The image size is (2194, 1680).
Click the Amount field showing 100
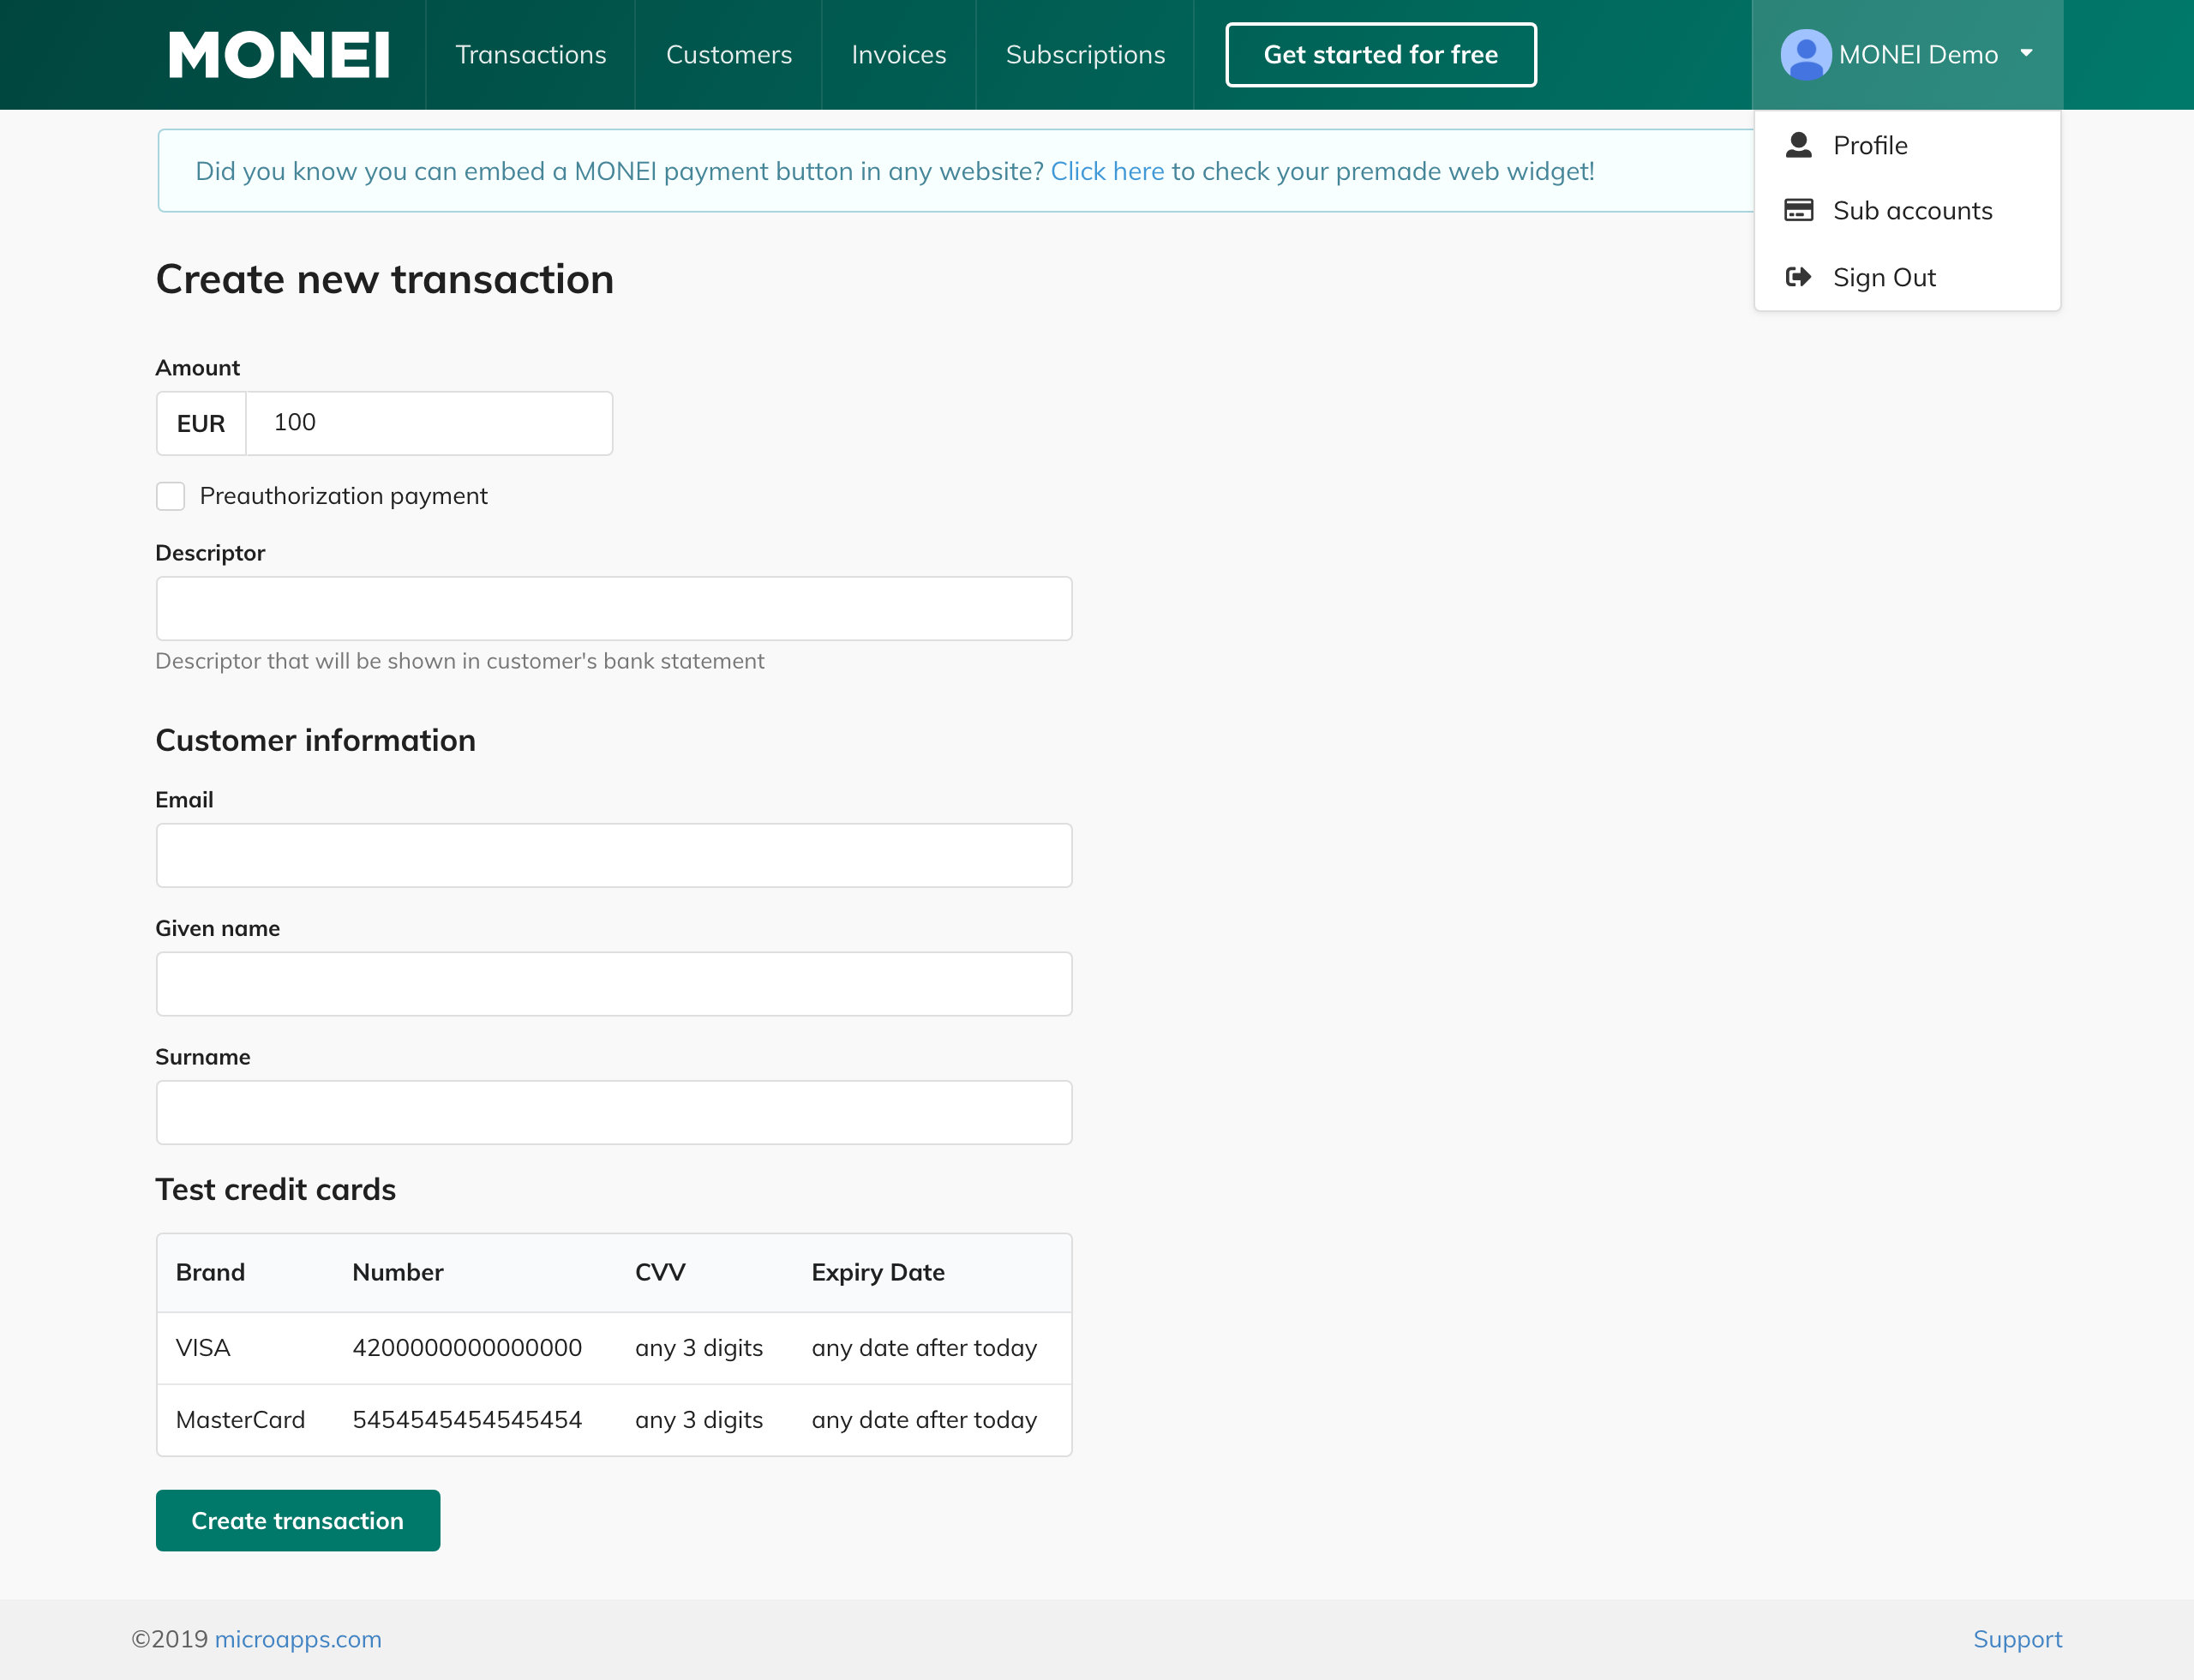point(429,422)
